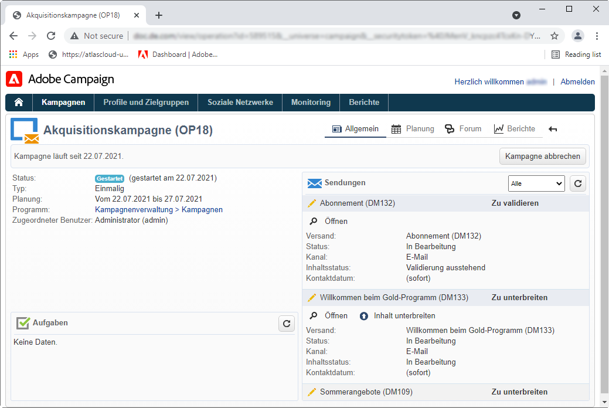Switch to the Planung tab
The width and height of the screenshot is (609, 408).
(x=413, y=128)
